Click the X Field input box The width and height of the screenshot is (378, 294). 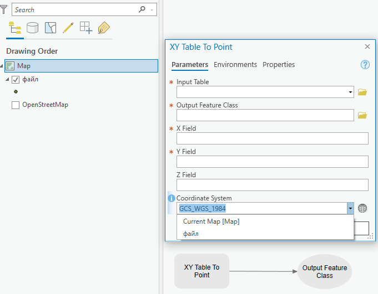[x=272, y=138]
